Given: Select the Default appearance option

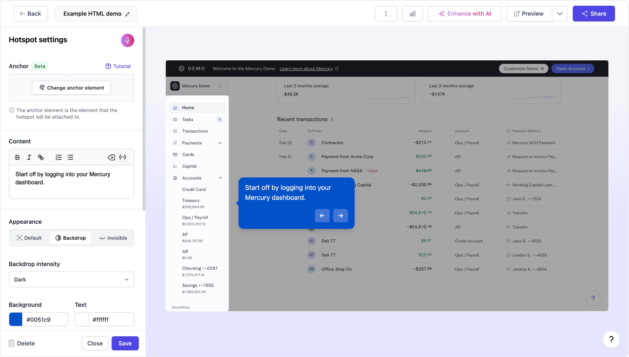Looking at the screenshot, I should pyautogui.click(x=29, y=238).
